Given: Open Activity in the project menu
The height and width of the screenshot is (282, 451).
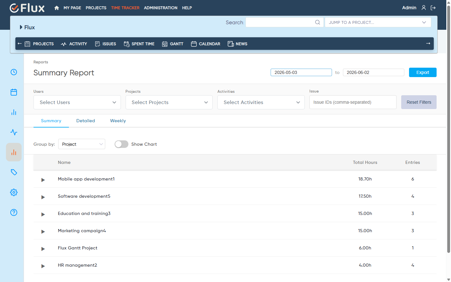Looking at the screenshot, I should click(74, 44).
